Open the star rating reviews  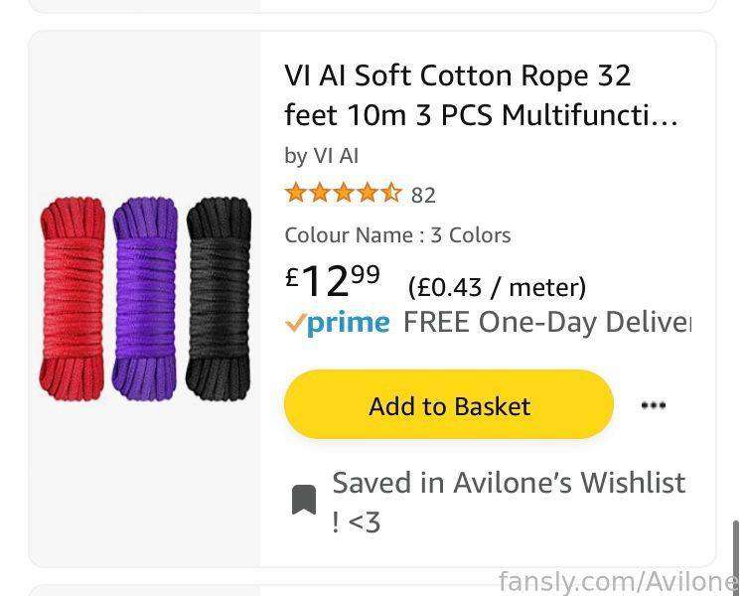(x=343, y=193)
